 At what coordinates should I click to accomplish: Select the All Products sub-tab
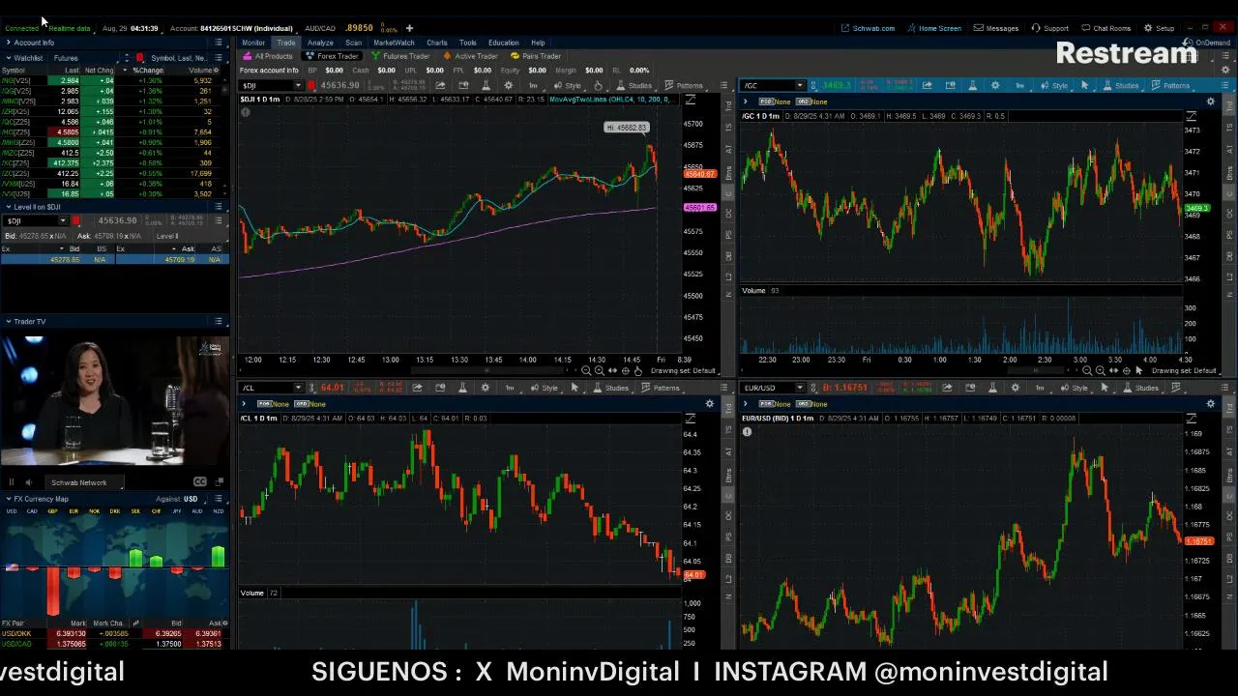click(x=268, y=56)
